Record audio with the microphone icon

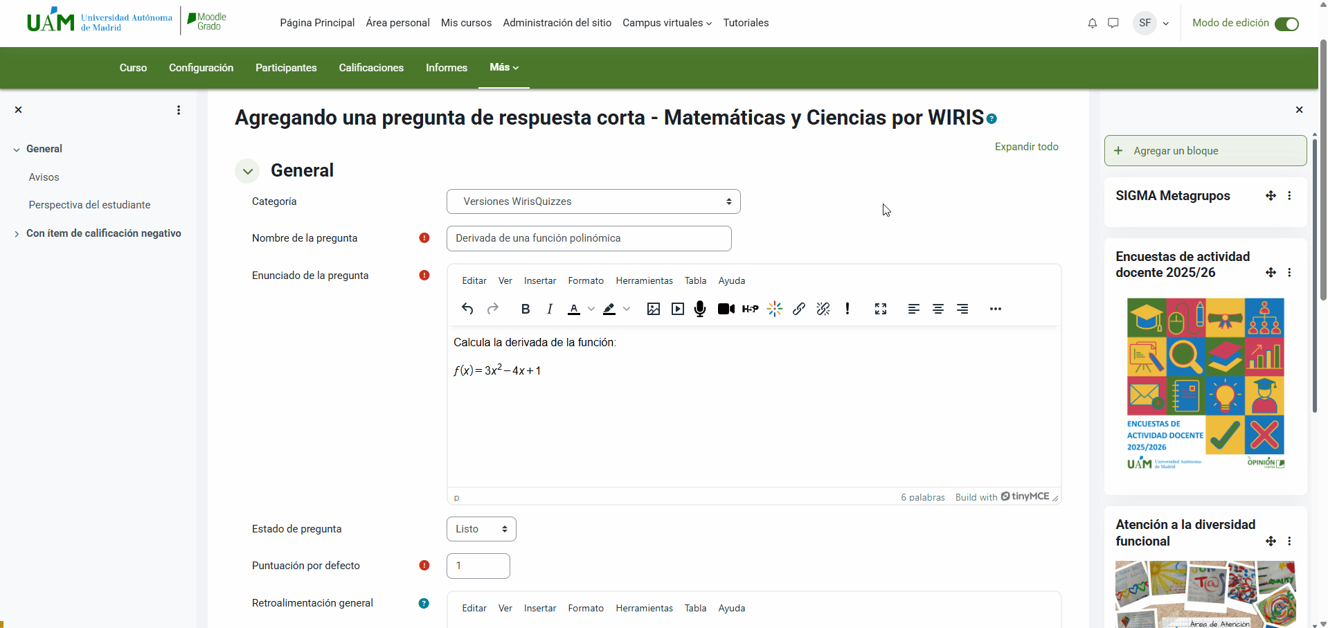(699, 309)
